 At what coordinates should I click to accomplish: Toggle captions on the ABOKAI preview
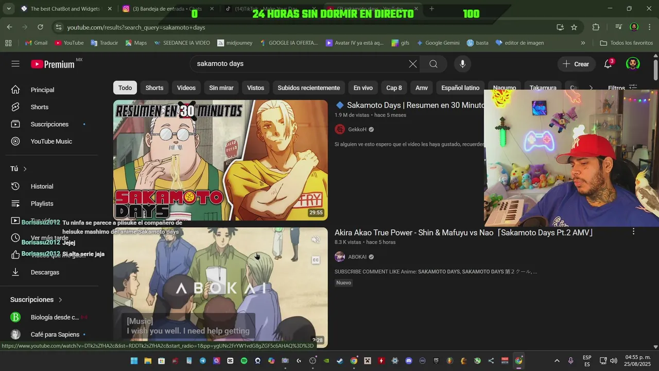316,260
